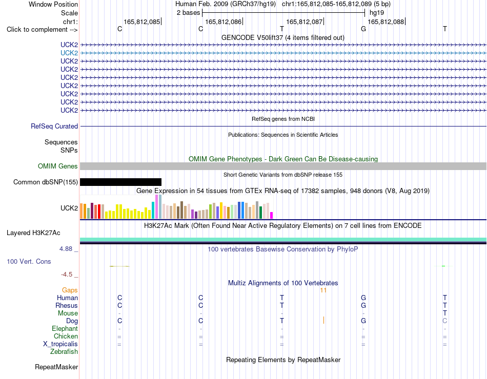Click the Common dbSNP(155) track label

coord(45,182)
